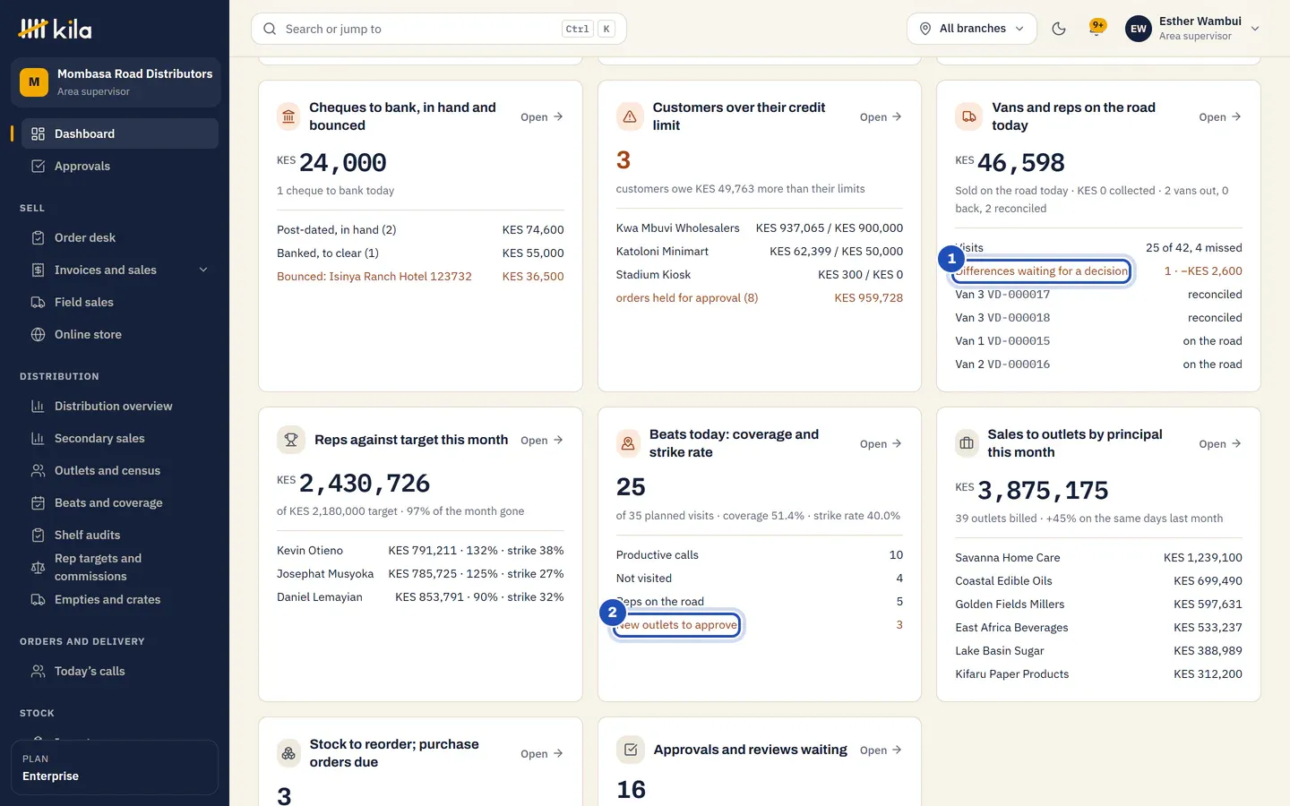
Task: Open Approvals and reviews waiting card
Action: pyautogui.click(x=881, y=750)
